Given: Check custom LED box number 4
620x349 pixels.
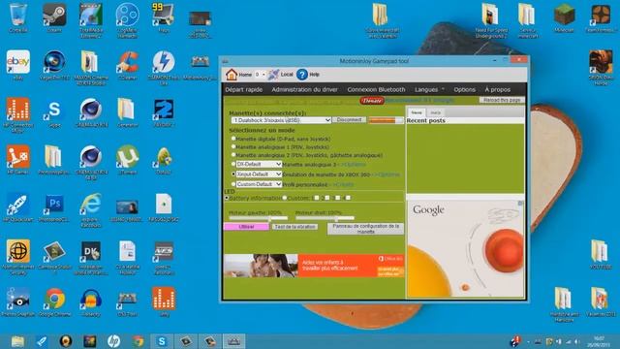Looking at the screenshot, I should click(x=348, y=198).
